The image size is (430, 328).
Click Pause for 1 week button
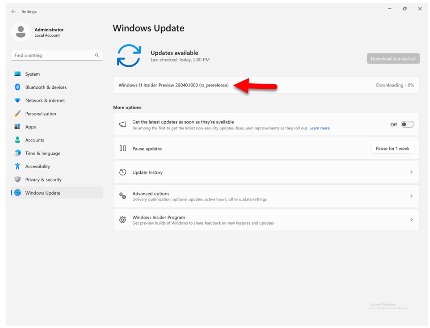pyautogui.click(x=392, y=148)
